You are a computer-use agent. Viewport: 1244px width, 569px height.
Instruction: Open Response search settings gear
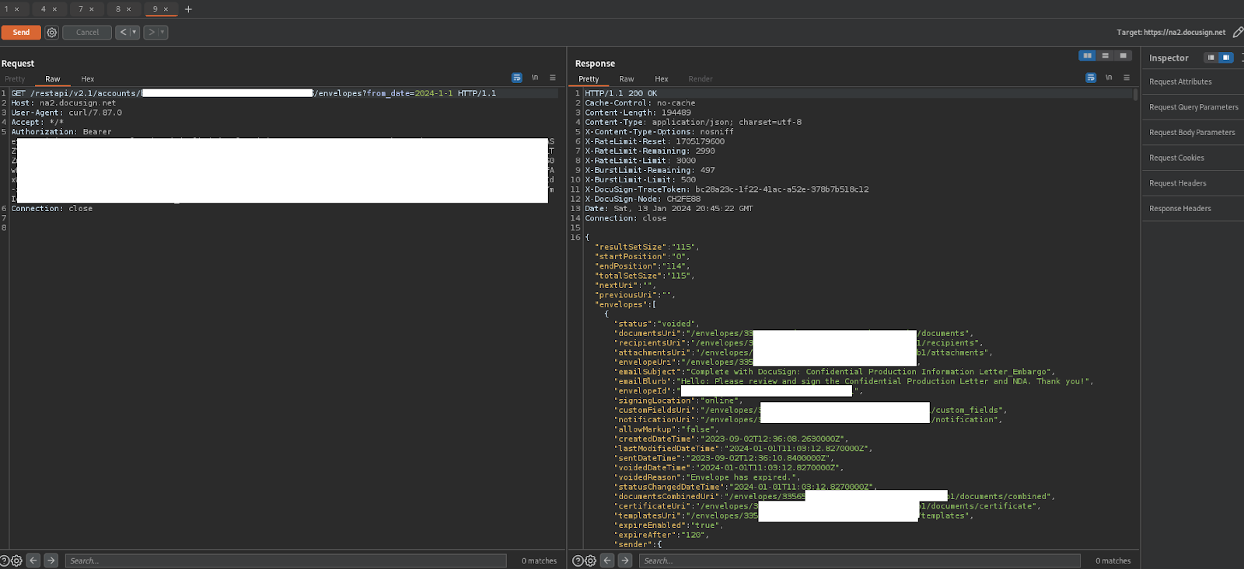[590, 560]
